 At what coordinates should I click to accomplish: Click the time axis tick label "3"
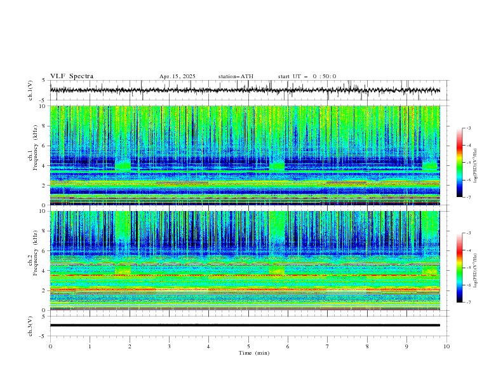click(x=169, y=346)
